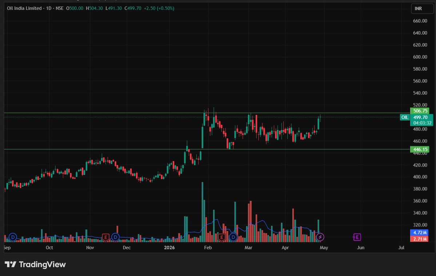This screenshot has height=276, width=436.
Task: Click the purple lightning marker near May
Action: pyautogui.click(x=320, y=237)
